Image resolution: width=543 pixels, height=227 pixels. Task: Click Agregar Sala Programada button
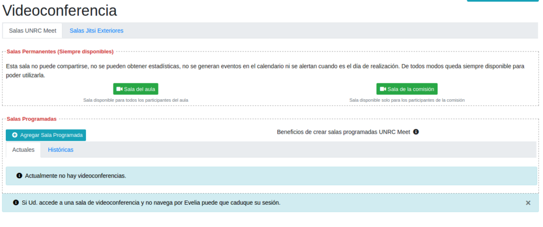click(46, 135)
